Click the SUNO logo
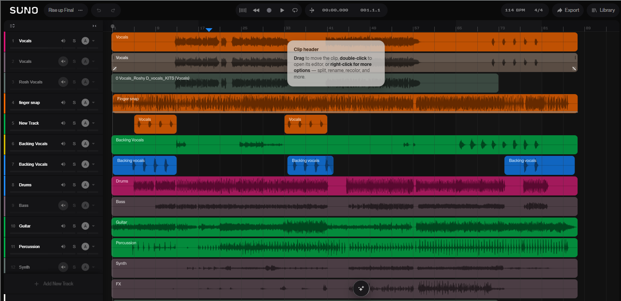 click(24, 10)
